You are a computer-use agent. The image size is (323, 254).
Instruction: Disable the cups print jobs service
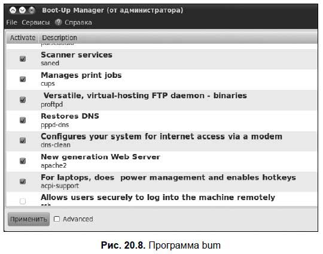(23, 79)
